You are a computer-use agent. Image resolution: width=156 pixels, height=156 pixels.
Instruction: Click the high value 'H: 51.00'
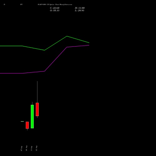pyautogui.click(x=80, y=8)
